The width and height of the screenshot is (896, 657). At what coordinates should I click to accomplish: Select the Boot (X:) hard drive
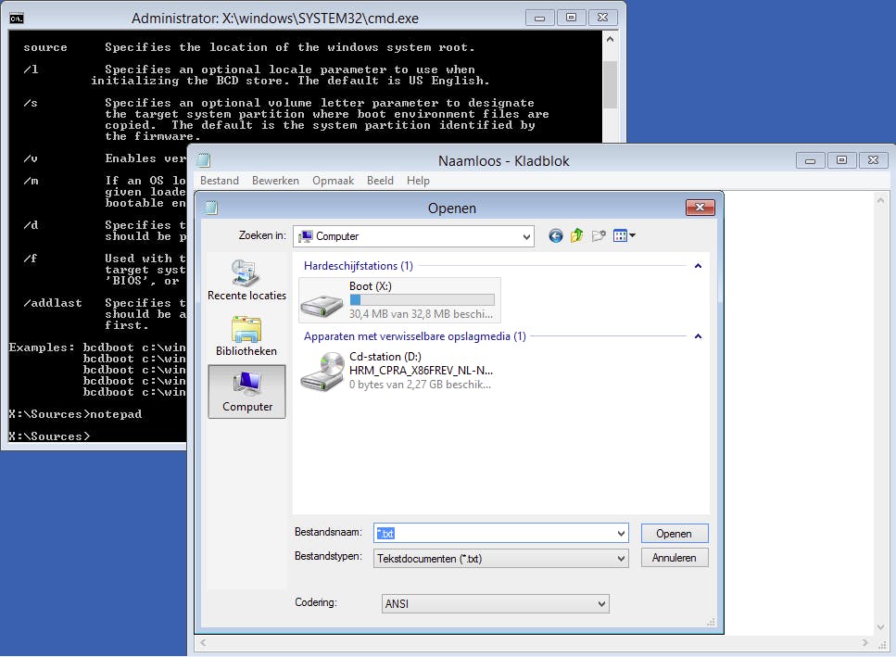(399, 300)
